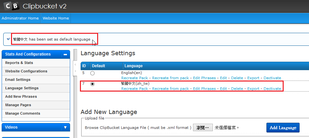Click Recreate Pack for English
Image resolution: width=309 pixels, height=138 pixels.
(x=135, y=78)
